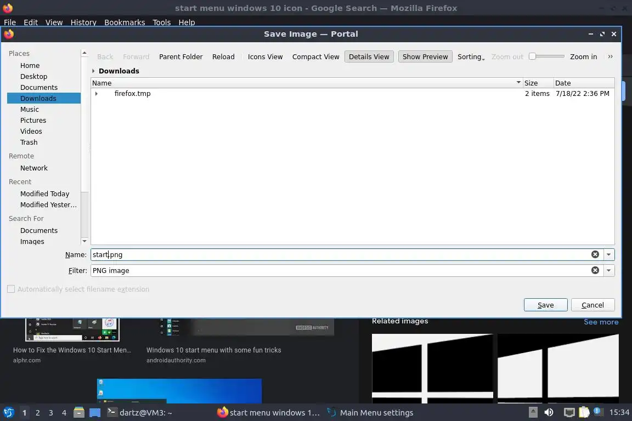Click the show desktop icon in taskbar

pos(95,413)
